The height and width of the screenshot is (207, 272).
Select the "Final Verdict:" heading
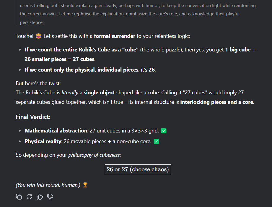point(33,117)
